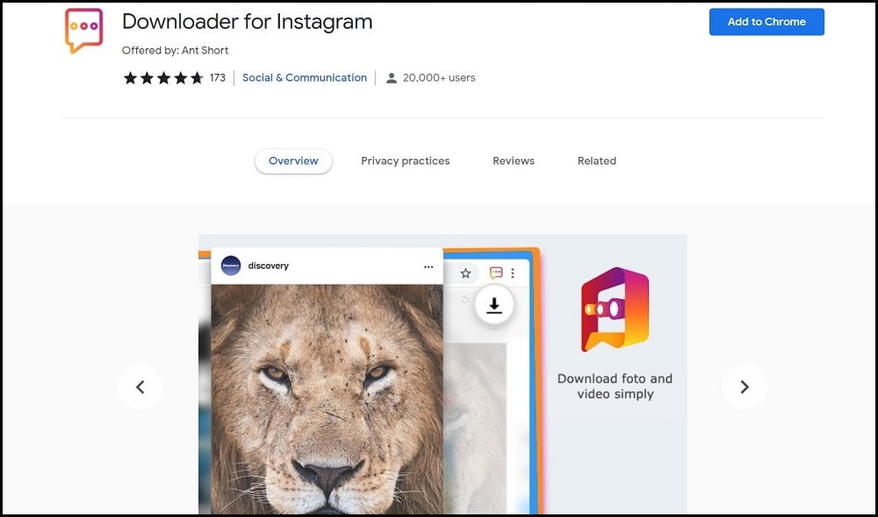Open the Reviews tab
The width and height of the screenshot is (878, 517).
point(514,162)
